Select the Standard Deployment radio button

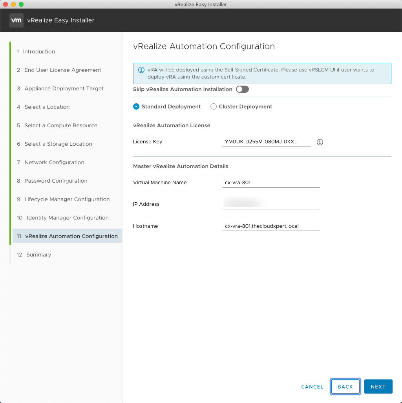[x=136, y=106]
